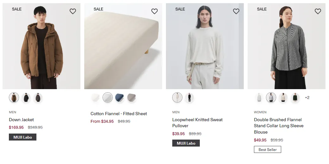
Task: Choose the dark gray Down Jacket swatch
Action: pyautogui.click(x=38, y=98)
